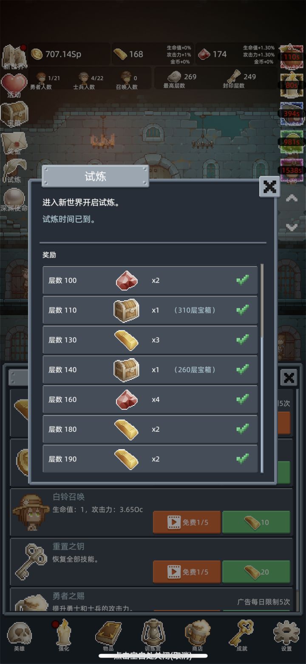The image size is (306, 664).
Task: Open the 试炼 feather icon
Action: point(14,170)
